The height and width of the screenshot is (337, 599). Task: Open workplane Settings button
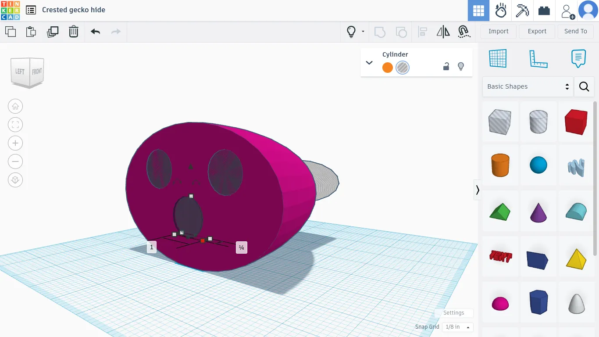453,313
